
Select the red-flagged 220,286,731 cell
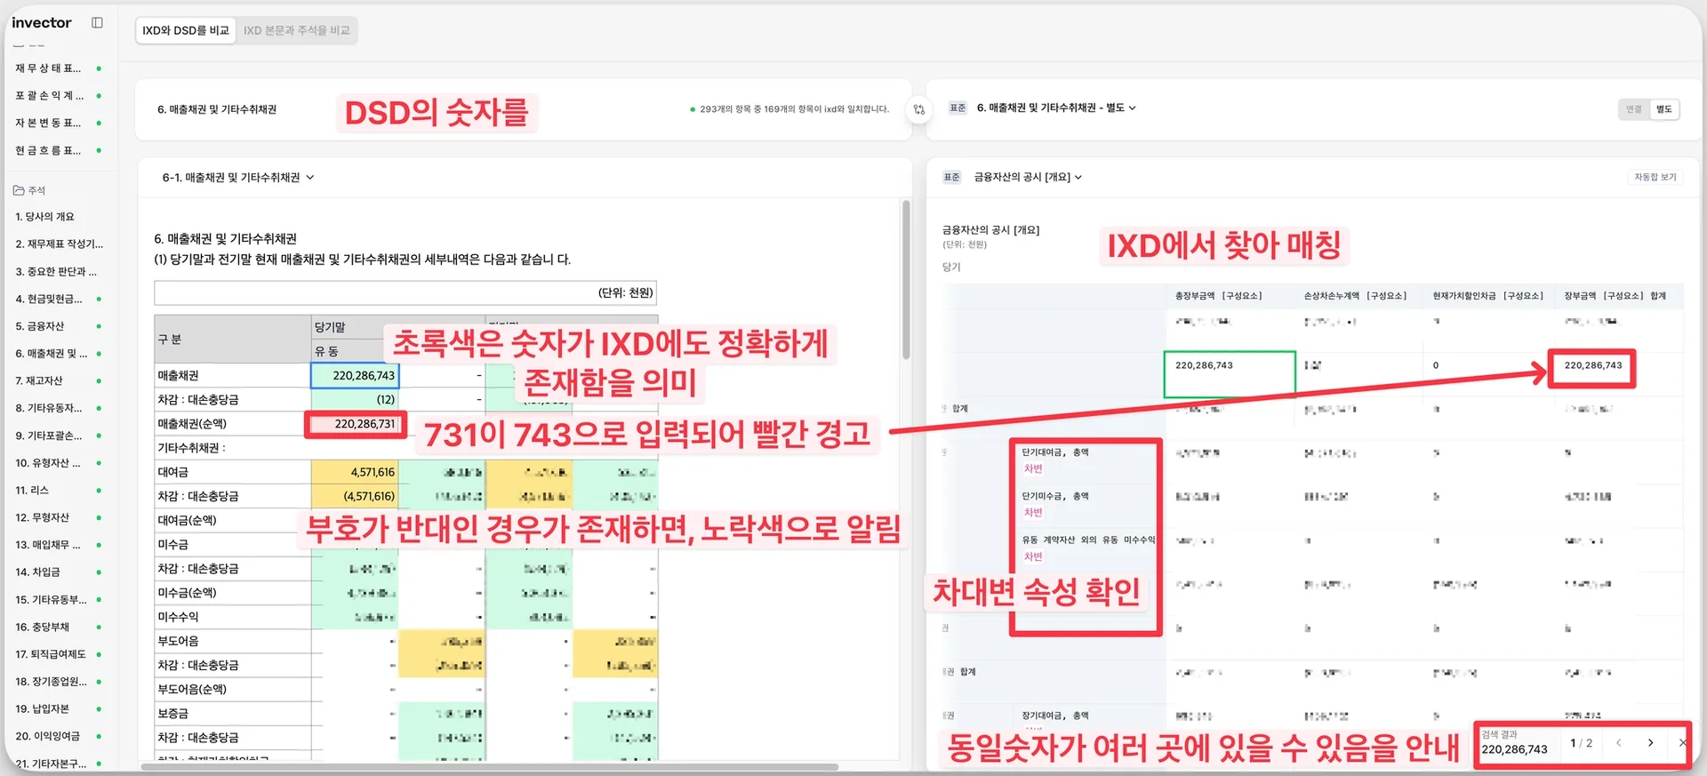tap(356, 424)
